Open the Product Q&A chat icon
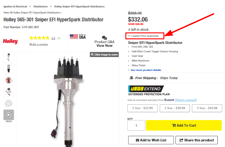This screenshot has width=225, height=147. [104, 38]
